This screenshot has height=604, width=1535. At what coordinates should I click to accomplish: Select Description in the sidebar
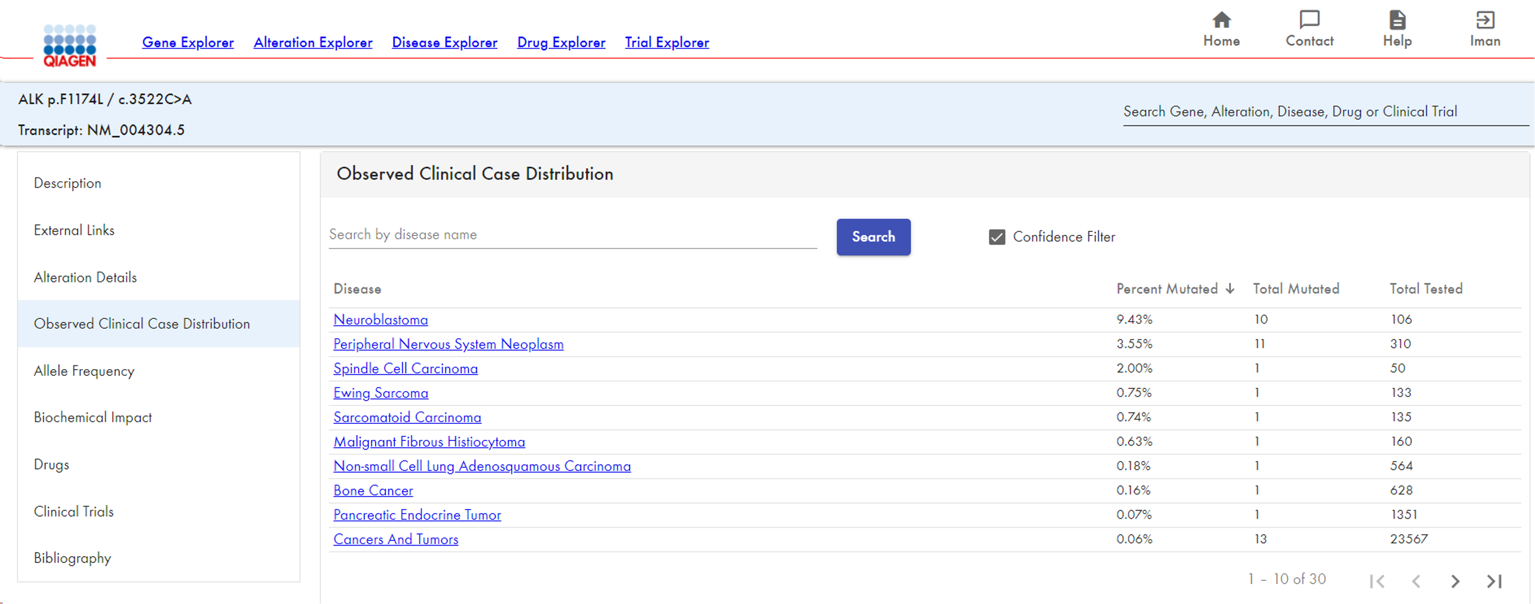tap(159, 183)
